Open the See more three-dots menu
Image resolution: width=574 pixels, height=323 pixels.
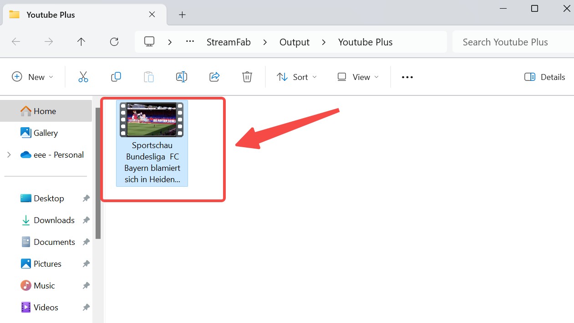coord(407,77)
